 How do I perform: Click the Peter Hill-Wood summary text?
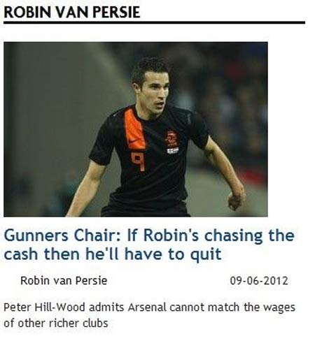pos(149,315)
